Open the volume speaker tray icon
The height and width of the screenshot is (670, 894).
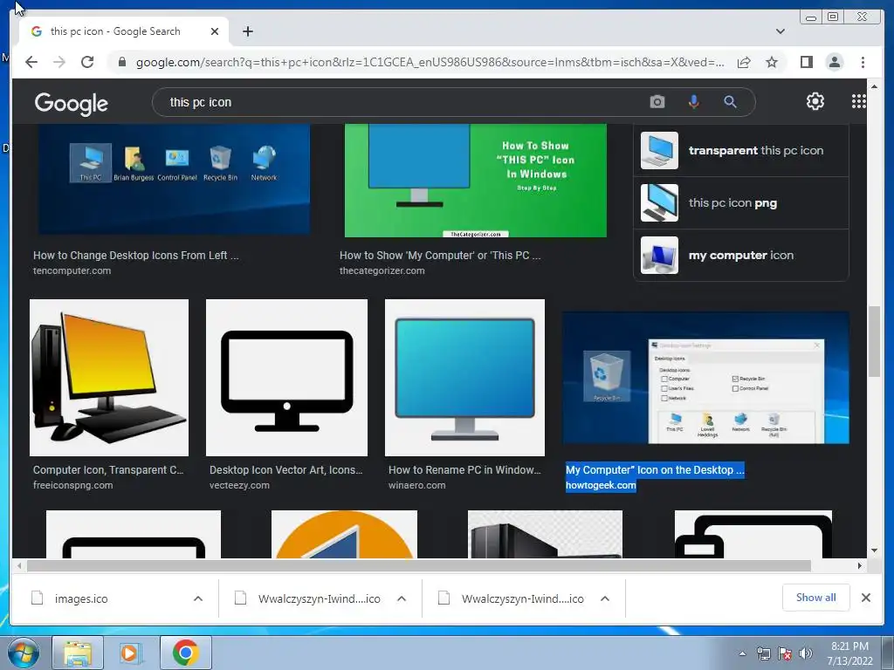coord(806,653)
